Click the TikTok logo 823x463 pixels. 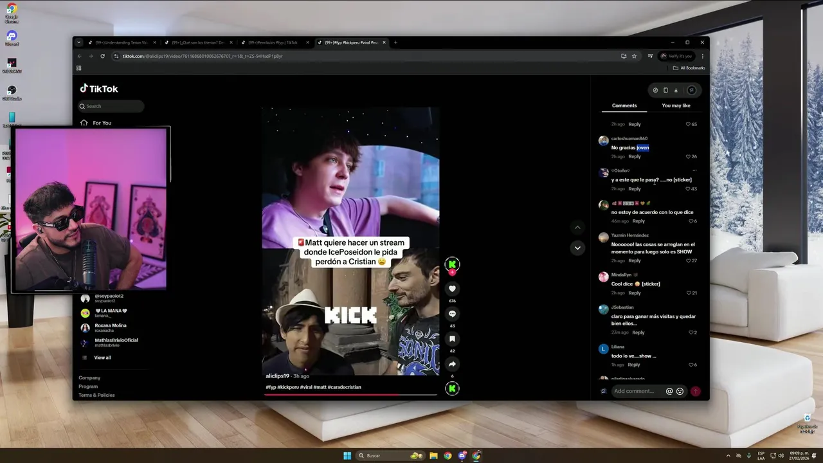[x=99, y=89]
